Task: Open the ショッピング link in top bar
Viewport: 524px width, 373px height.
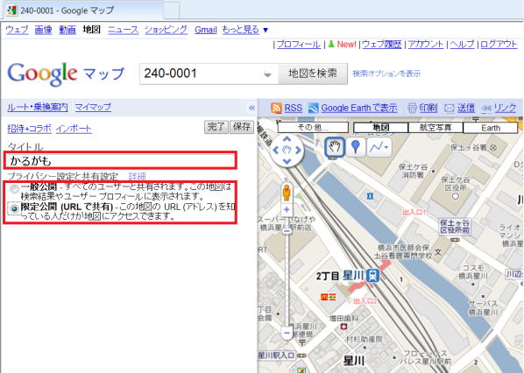Action: [x=166, y=30]
